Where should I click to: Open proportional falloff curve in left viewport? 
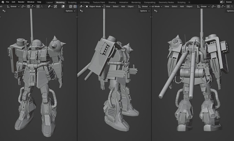[42, 7]
